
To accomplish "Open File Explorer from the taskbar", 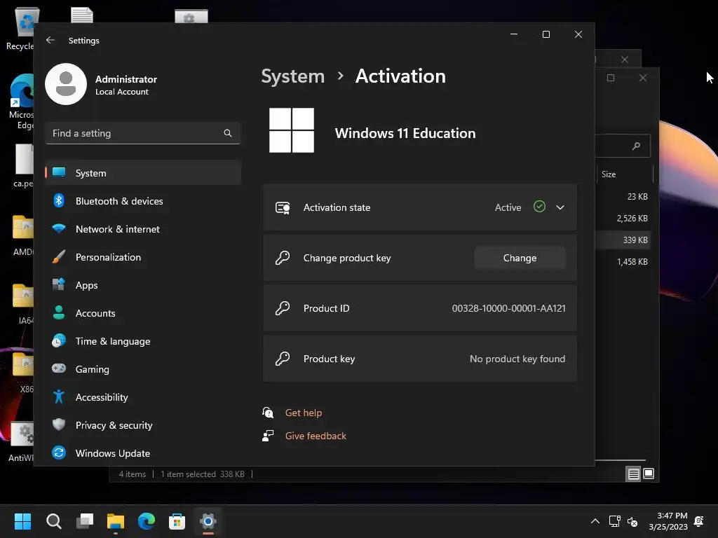I will [x=116, y=521].
